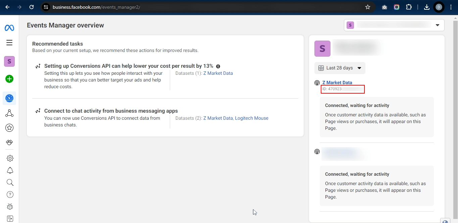Open the Logitech Mouse dataset link
The image size is (458, 223).
[x=252, y=118]
